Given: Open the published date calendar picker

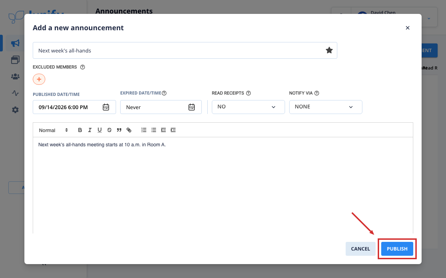Looking at the screenshot, I should [x=106, y=107].
